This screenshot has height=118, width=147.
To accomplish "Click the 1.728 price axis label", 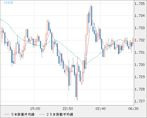I will (x=140, y=89).
